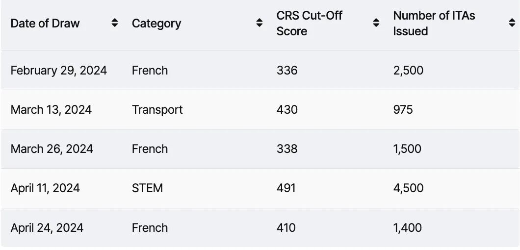Select the February 29, 2024 date cell
The width and height of the screenshot is (520, 250).
[58, 70]
